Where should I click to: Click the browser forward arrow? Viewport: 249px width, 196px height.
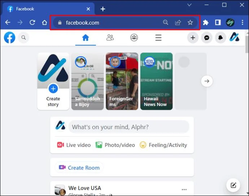[x=20, y=22]
